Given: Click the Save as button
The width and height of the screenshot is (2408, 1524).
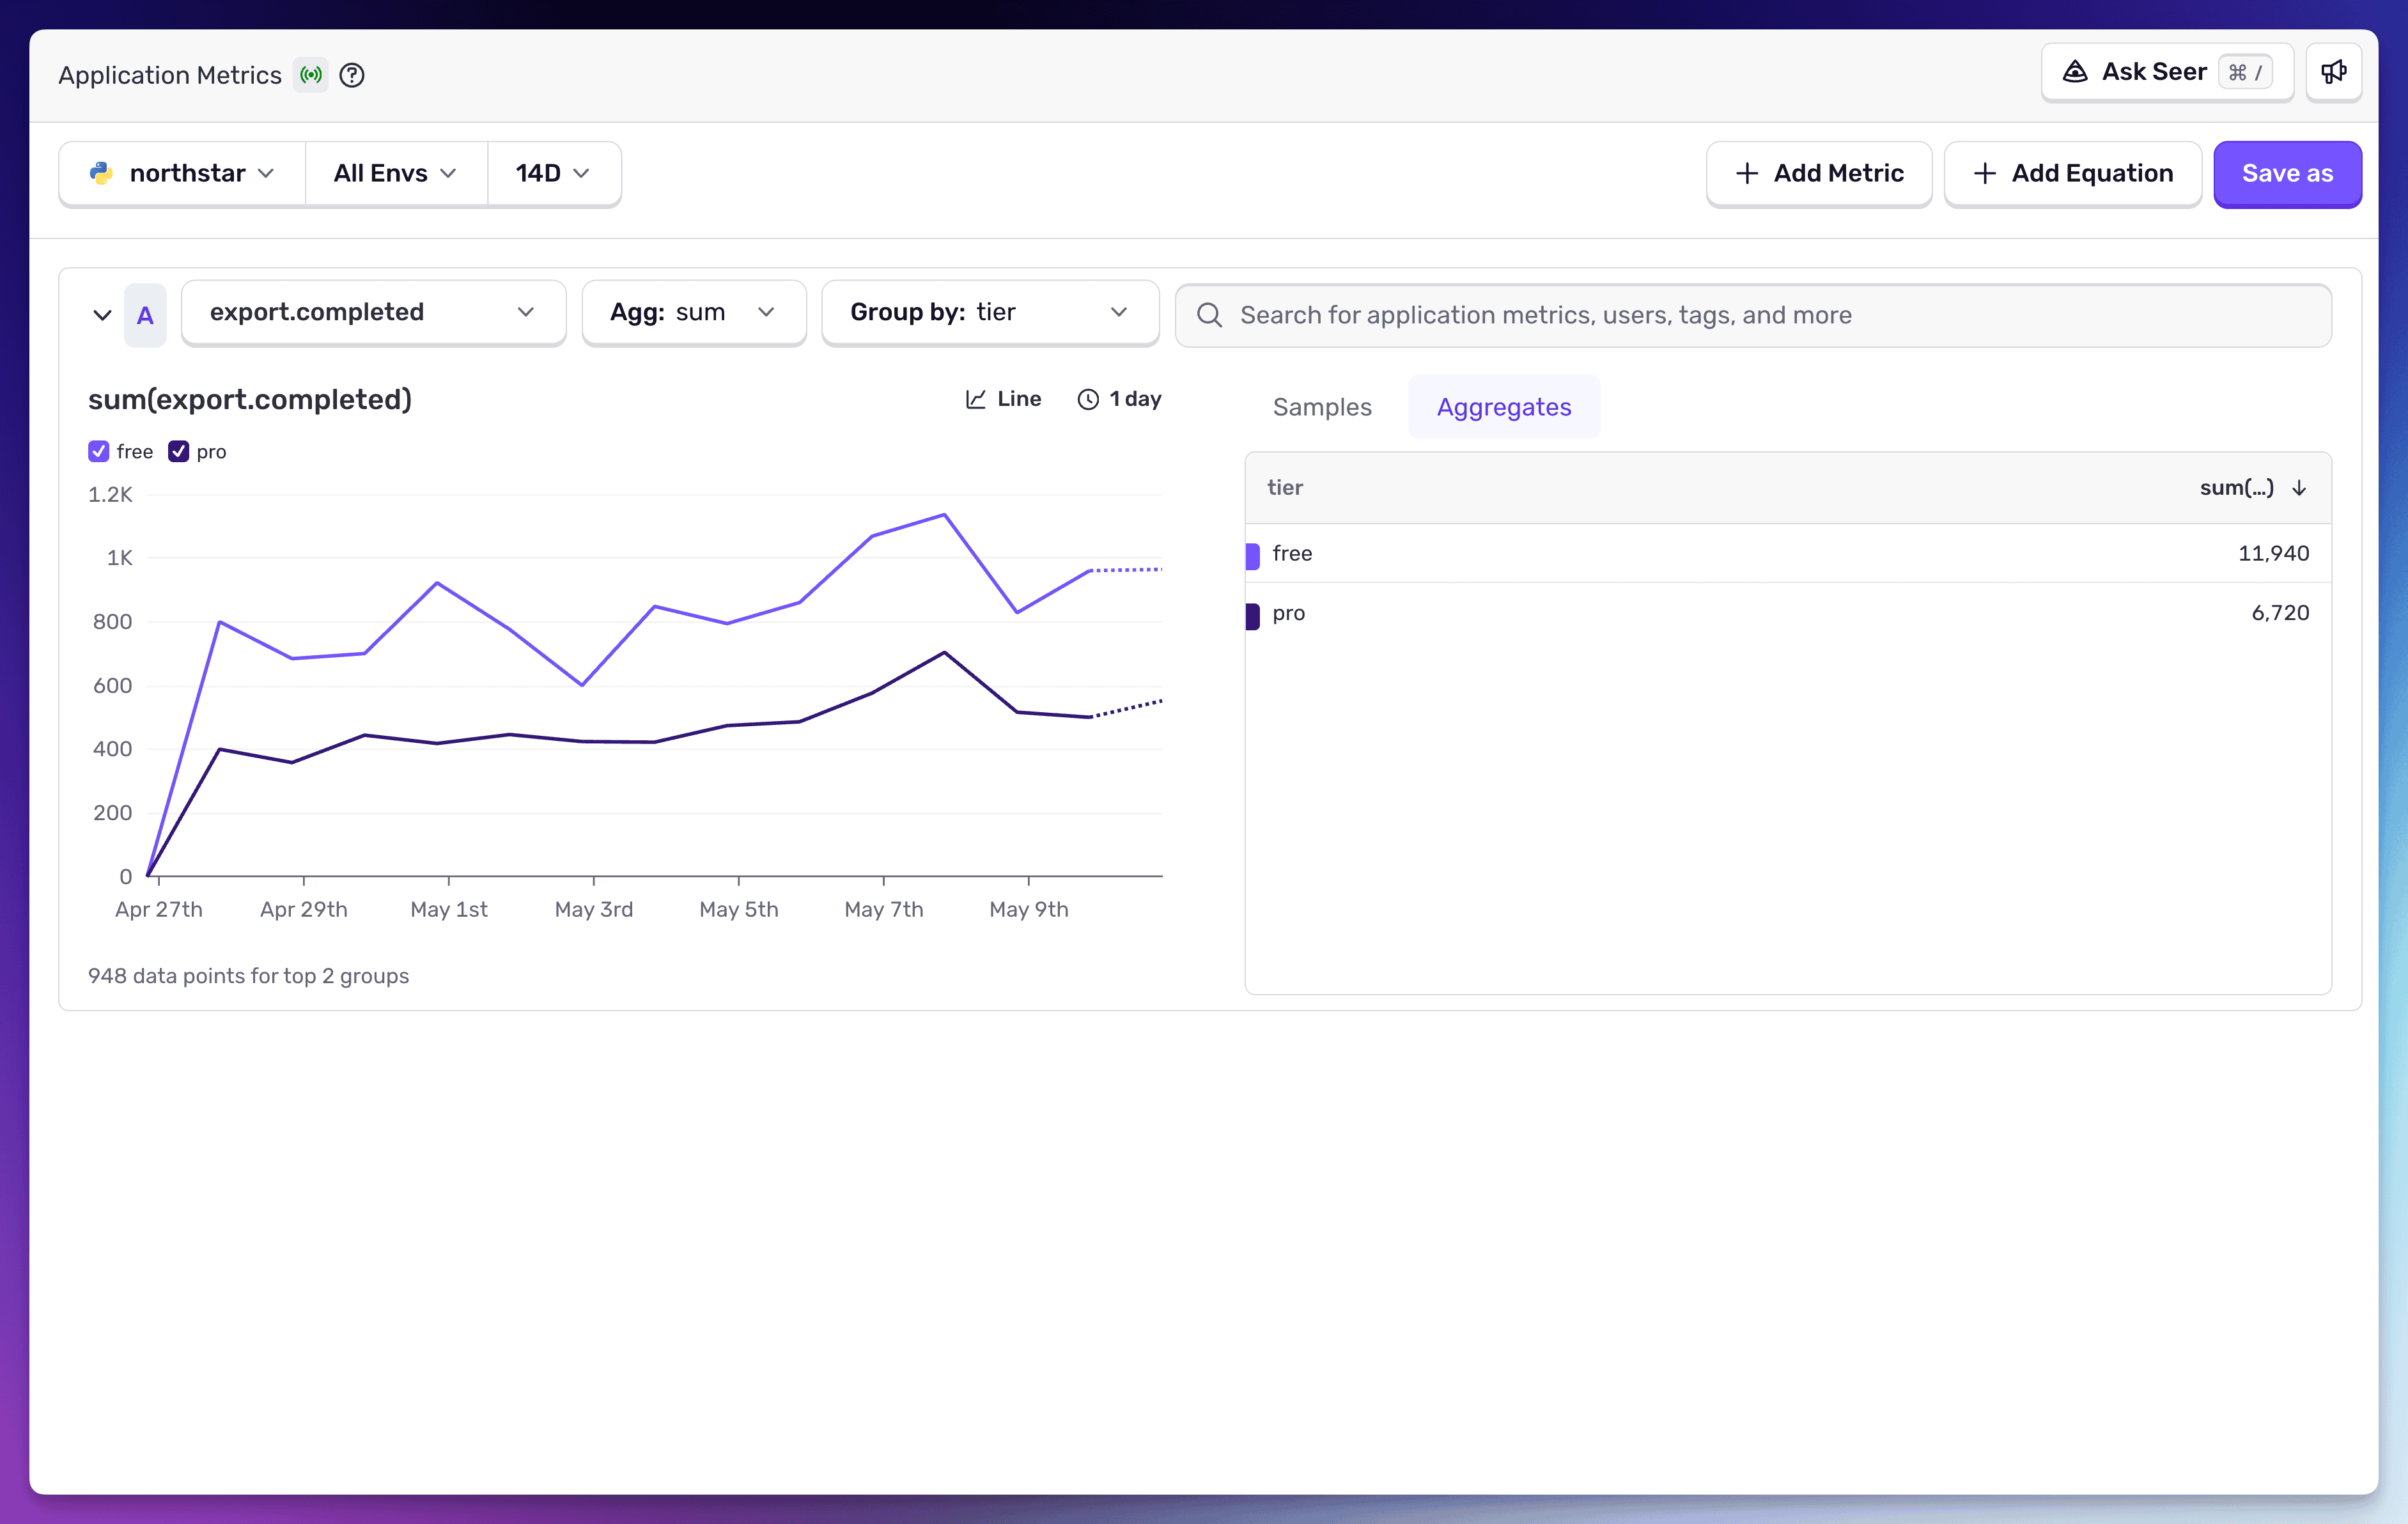Looking at the screenshot, I should [x=2287, y=174].
